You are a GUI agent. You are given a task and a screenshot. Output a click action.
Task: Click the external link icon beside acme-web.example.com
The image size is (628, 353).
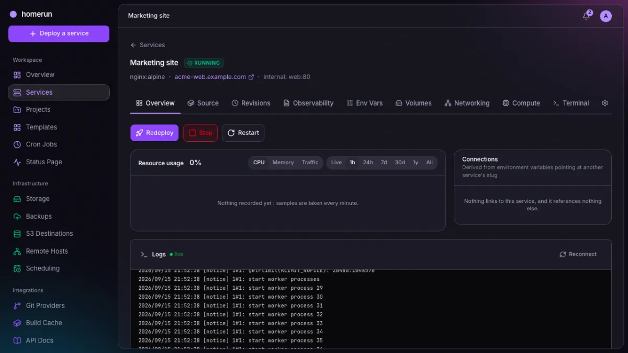[251, 77]
